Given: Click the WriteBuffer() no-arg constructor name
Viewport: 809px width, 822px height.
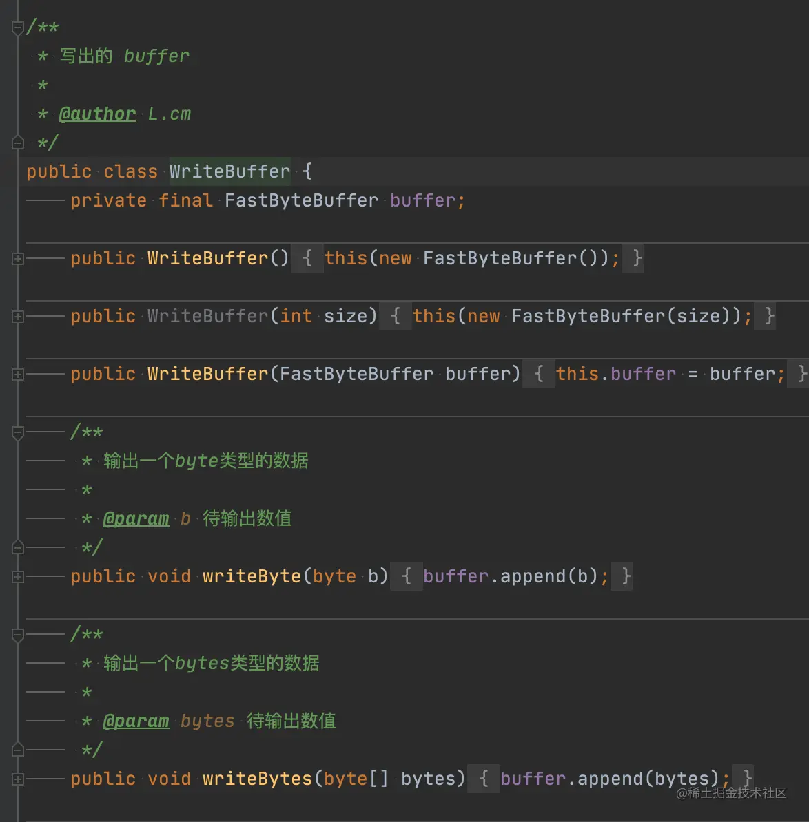Looking at the screenshot, I should tap(207, 258).
